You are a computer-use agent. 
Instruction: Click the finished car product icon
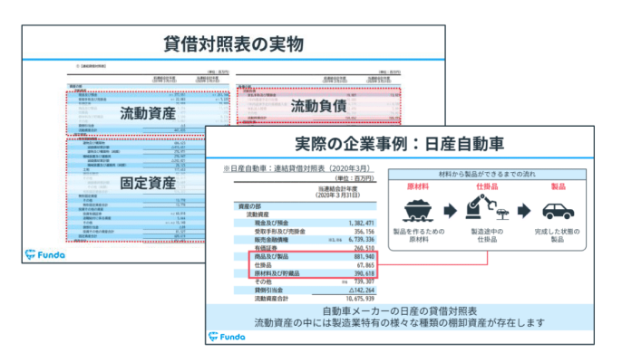click(558, 211)
